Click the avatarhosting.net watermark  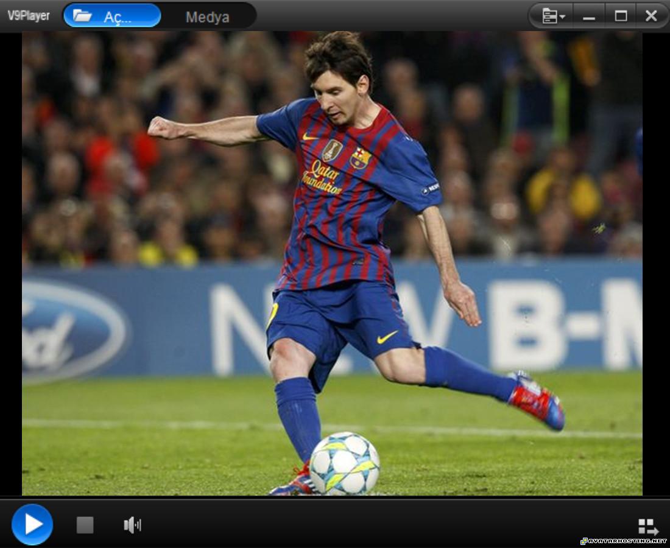pyautogui.click(x=623, y=541)
